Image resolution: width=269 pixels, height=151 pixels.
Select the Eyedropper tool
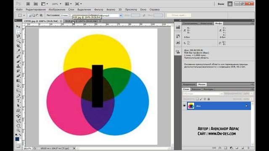pyautogui.click(x=18, y=51)
